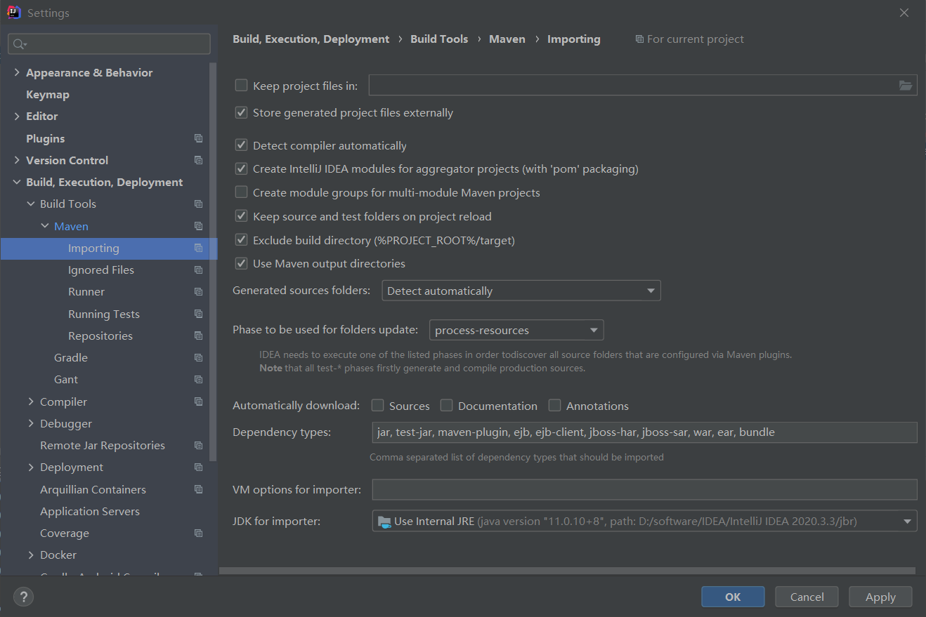Open the Phase for folders update dropdown
This screenshot has width=926, height=617.
pos(516,330)
